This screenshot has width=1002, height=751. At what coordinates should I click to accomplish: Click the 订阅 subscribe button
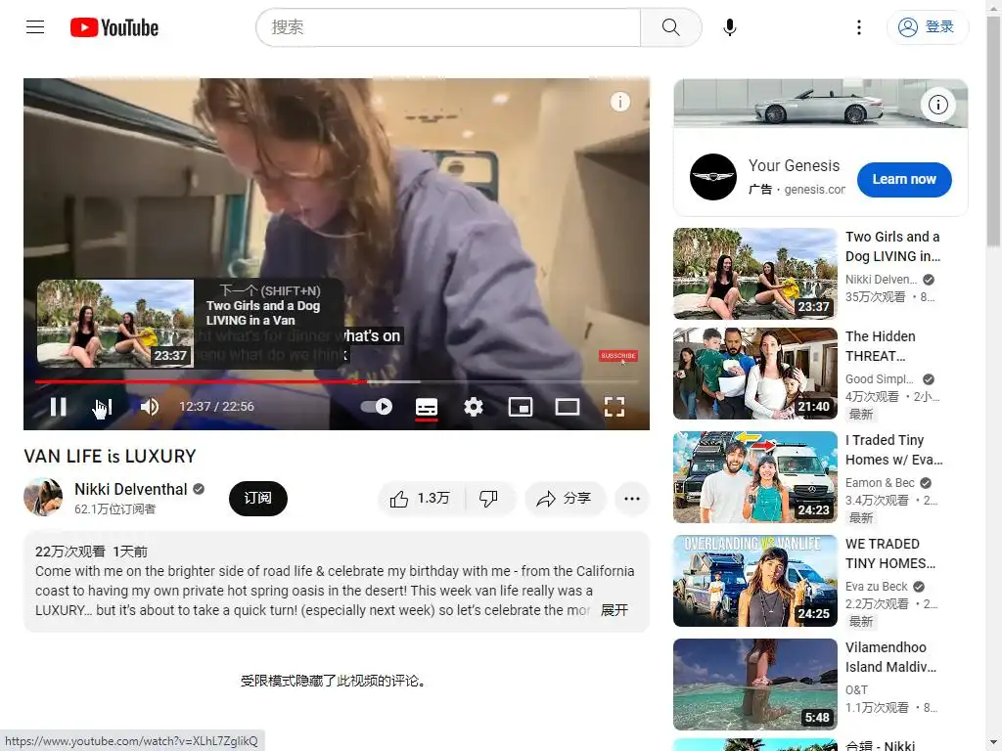pyautogui.click(x=258, y=498)
